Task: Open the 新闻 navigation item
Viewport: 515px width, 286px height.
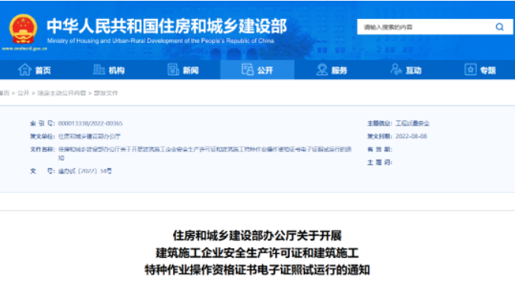Action: [x=190, y=71]
